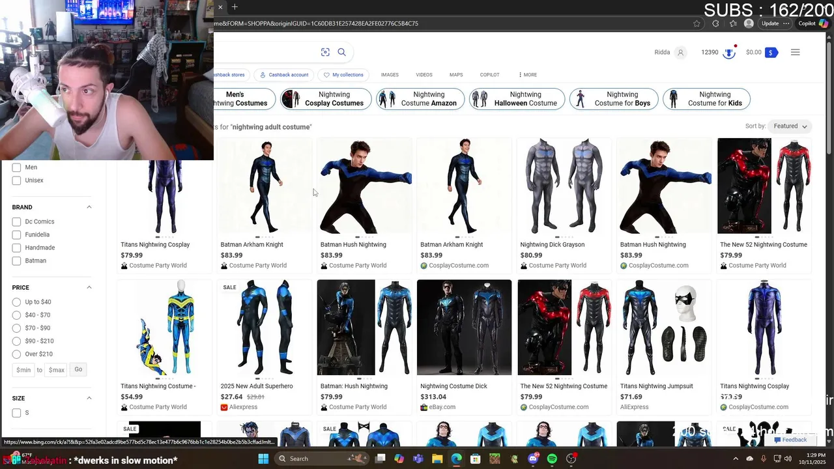Screen dimensions: 834x469
Task: Enable Funidelia brand filter
Action: coord(16,234)
